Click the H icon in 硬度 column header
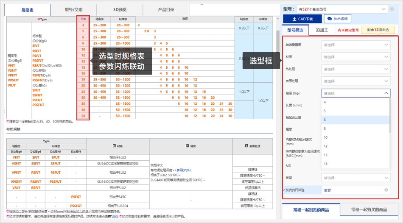403x223 pixels. (187, 145)
